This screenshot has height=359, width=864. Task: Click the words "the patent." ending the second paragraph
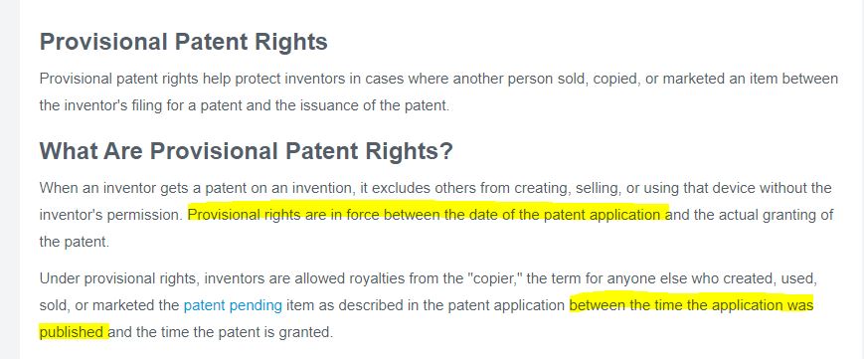pyautogui.click(x=75, y=242)
